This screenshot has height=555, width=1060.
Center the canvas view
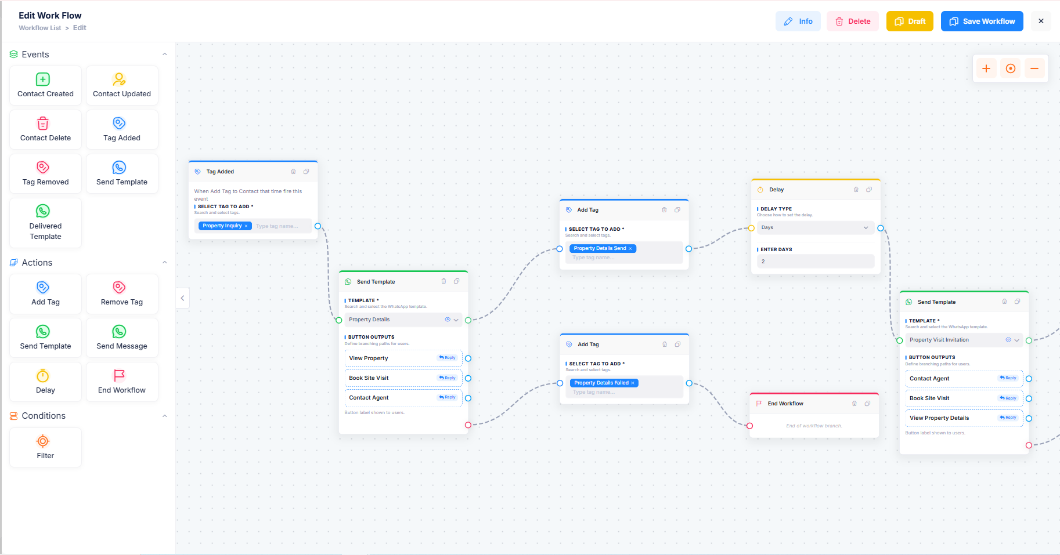point(1010,68)
